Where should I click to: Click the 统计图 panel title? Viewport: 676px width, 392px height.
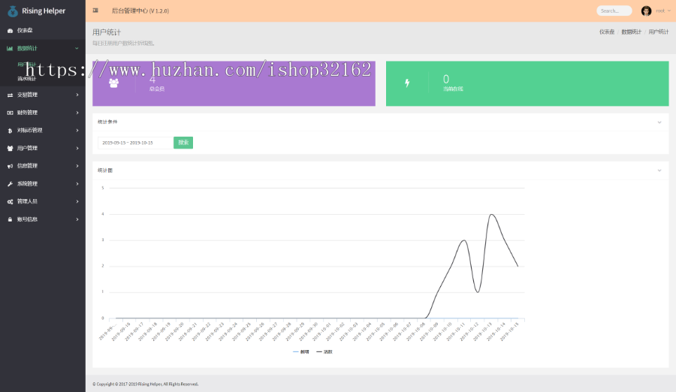click(x=104, y=170)
